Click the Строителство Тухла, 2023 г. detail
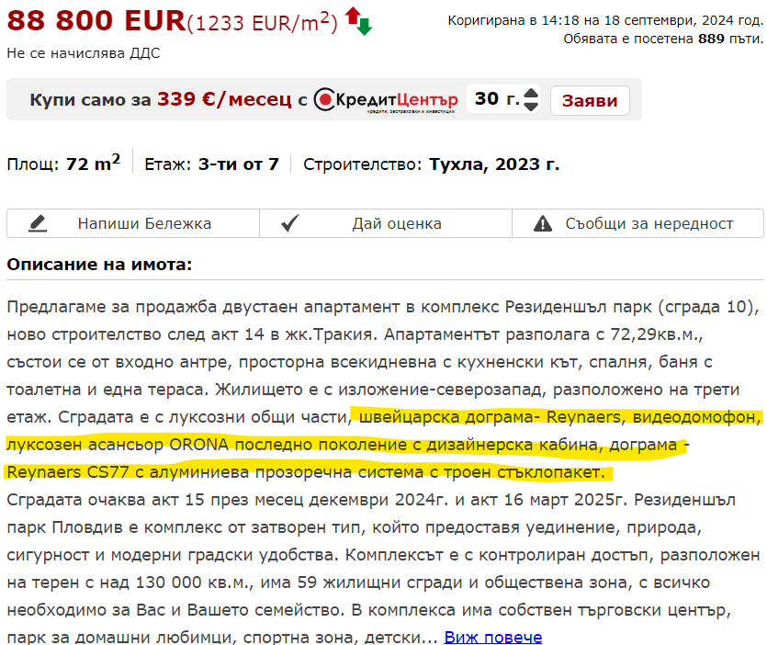Screen dimensions: 767x645 pyautogui.click(x=431, y=164)
